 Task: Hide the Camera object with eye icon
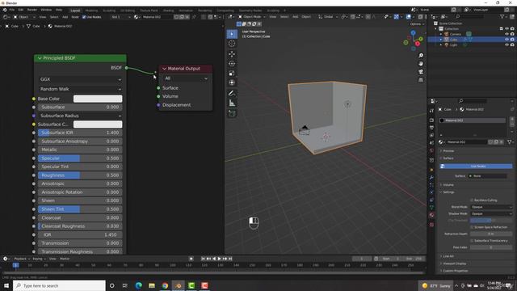506,34
